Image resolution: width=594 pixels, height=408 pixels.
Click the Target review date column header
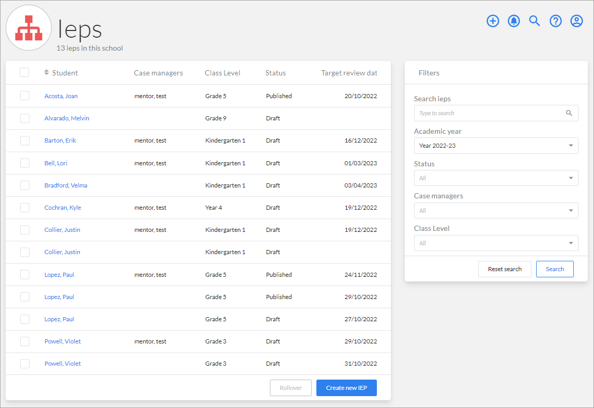pyautogui.click(x=349, y=73)
